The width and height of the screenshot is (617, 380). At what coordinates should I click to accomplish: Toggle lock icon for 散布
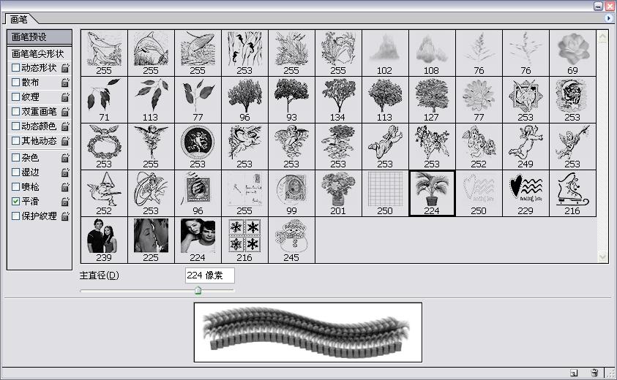click(x=65, y=83)
